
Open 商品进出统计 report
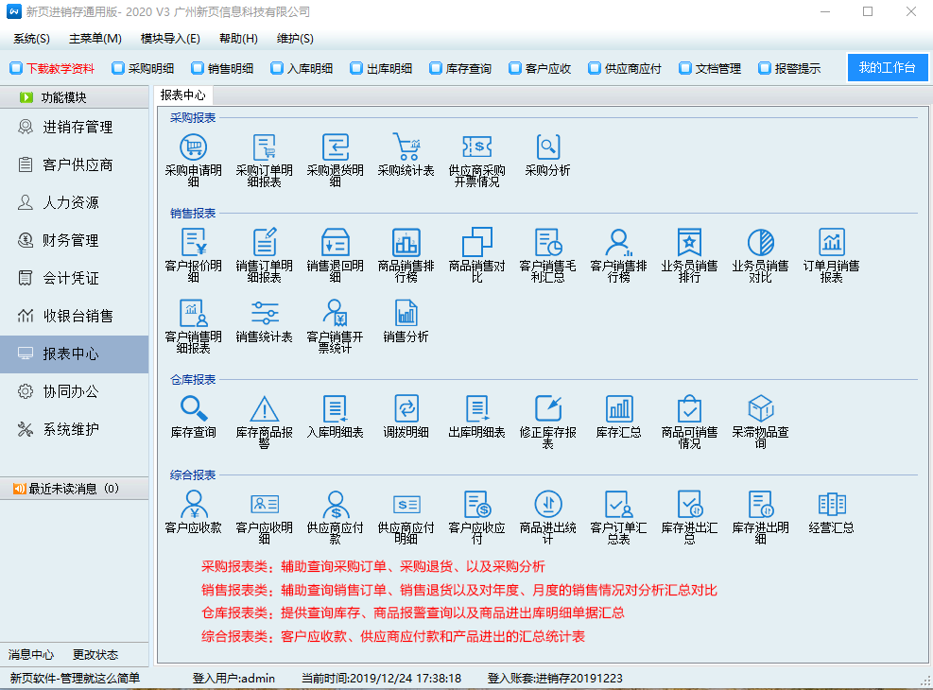coord(547,504)
